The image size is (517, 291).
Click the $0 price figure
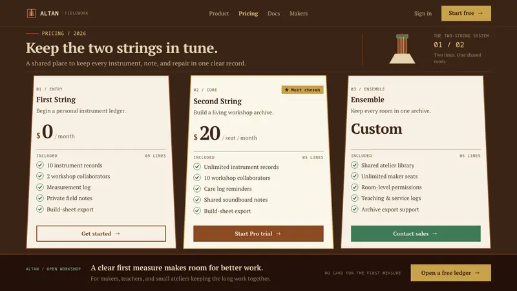pos(45,132)
